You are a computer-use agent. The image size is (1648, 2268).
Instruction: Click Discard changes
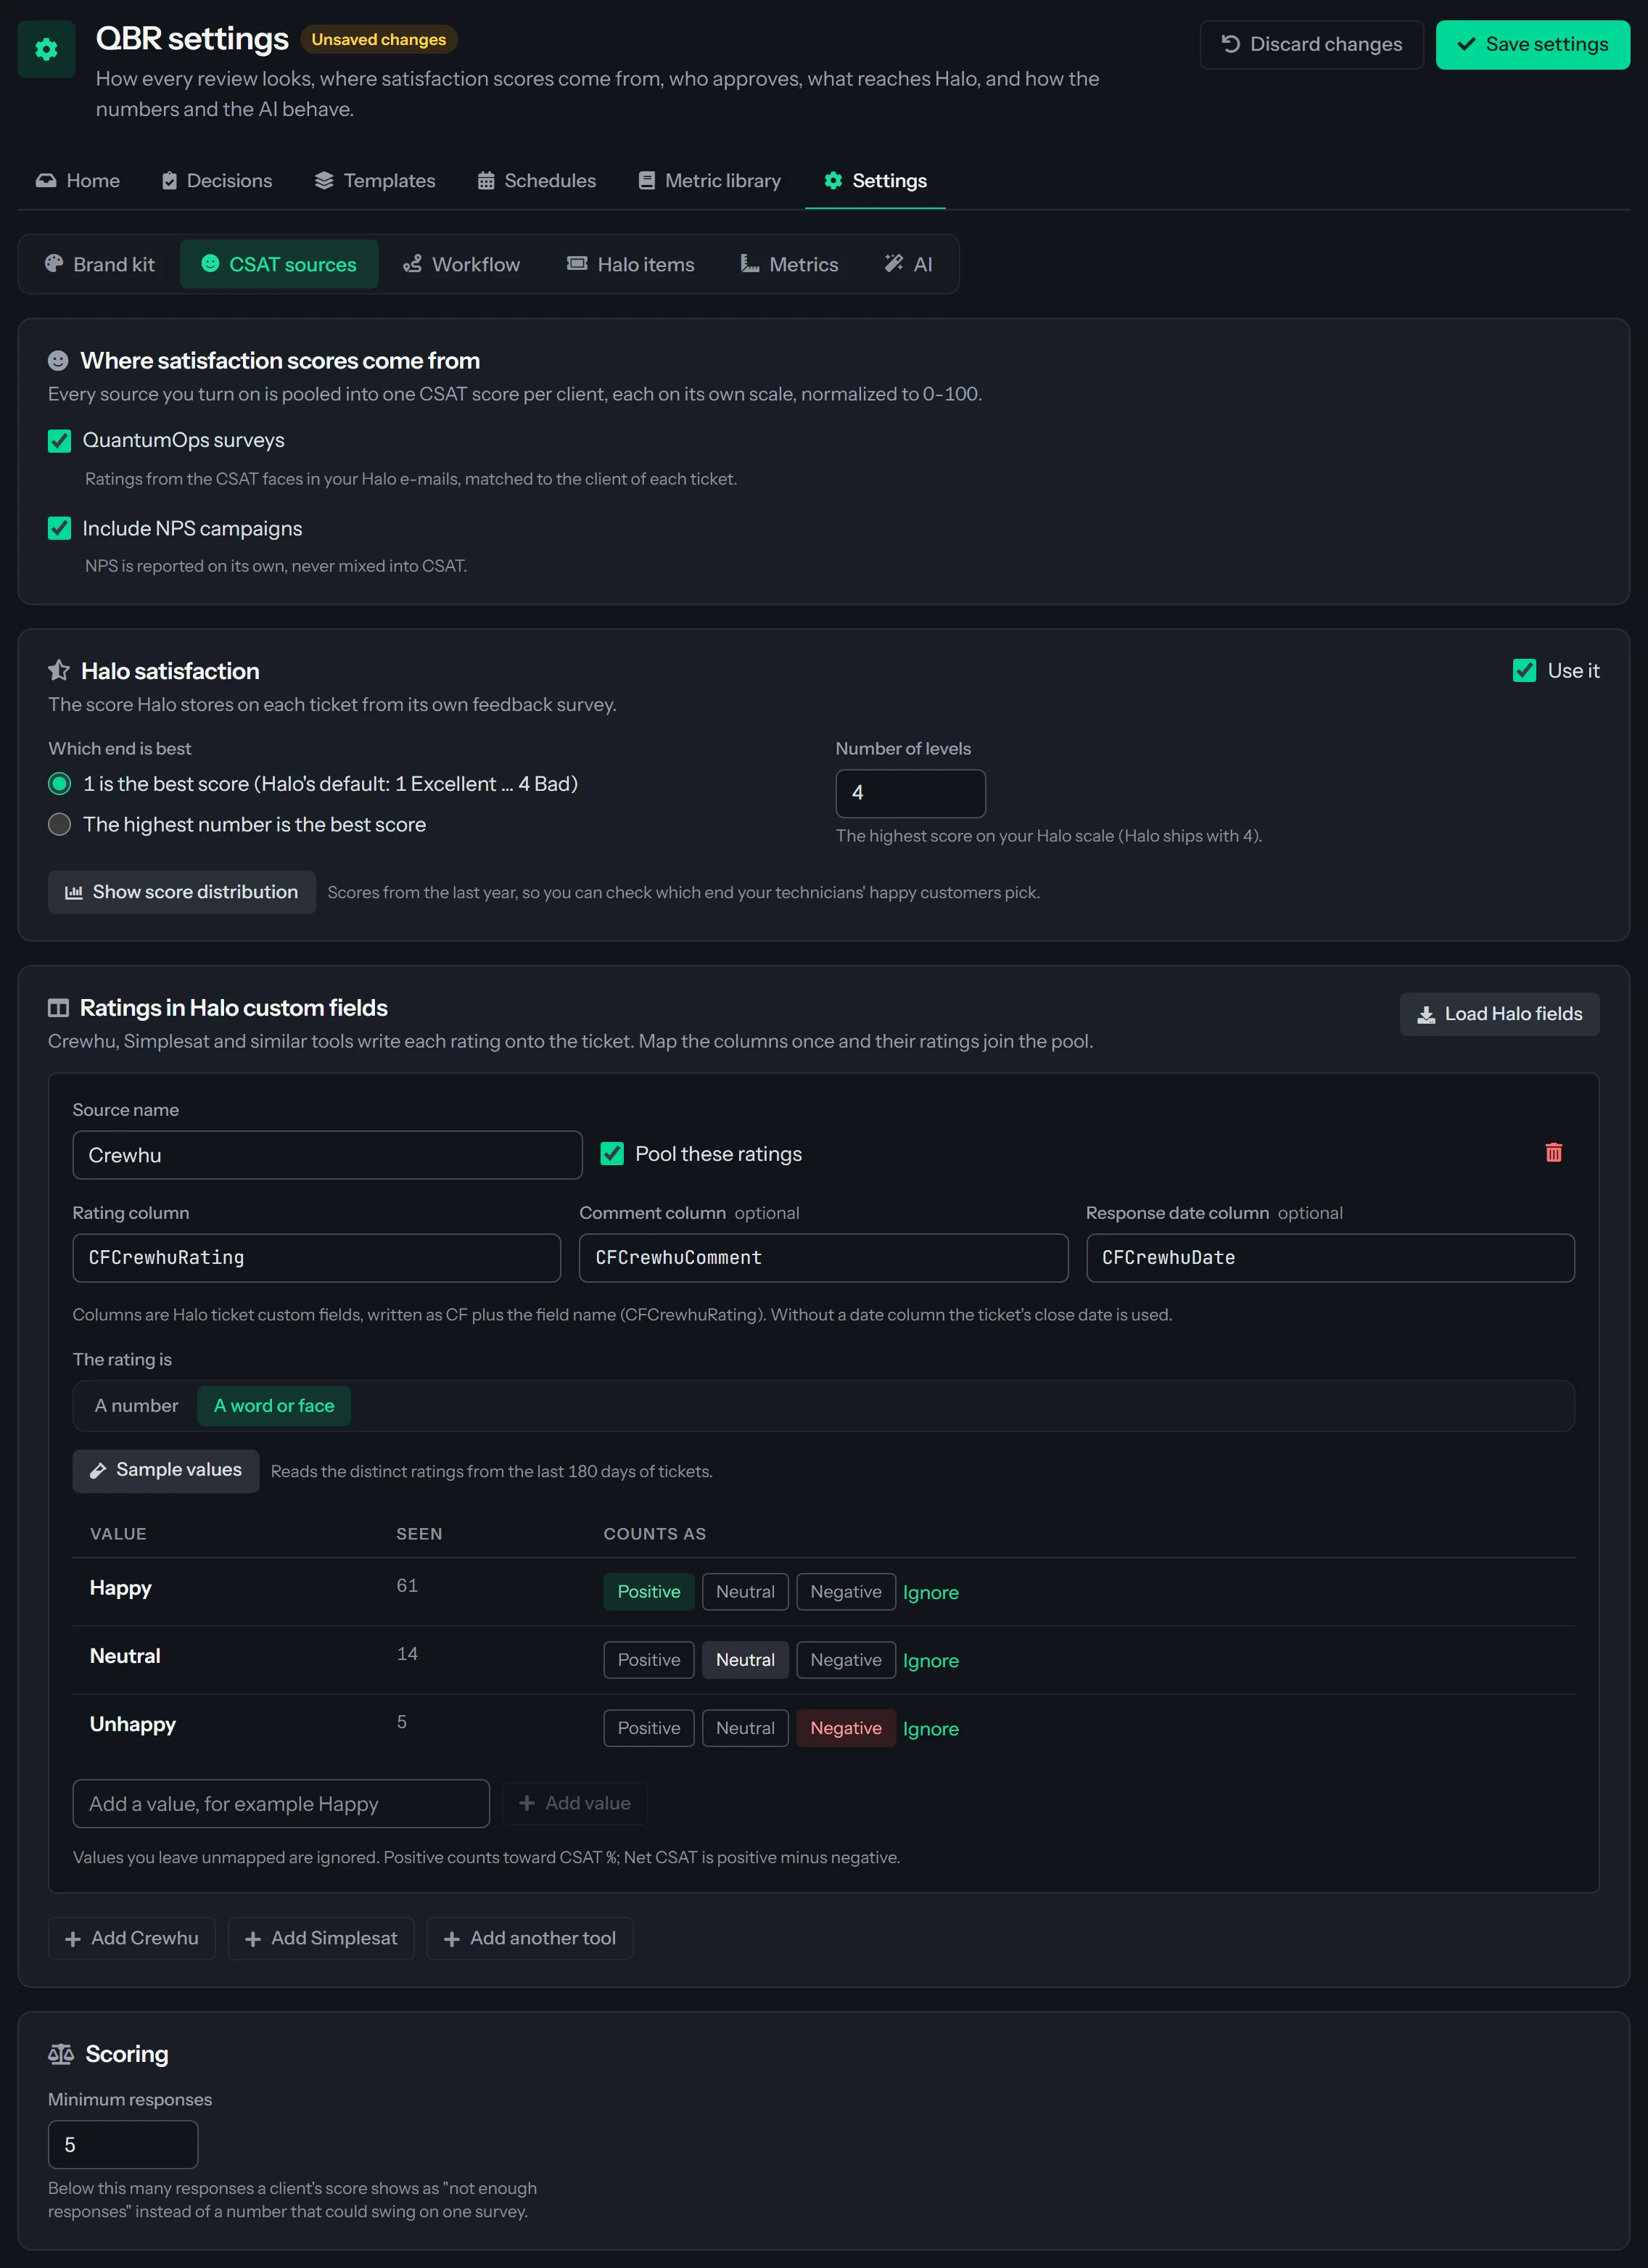(1311, 45)
